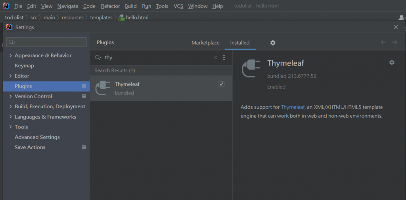The image size is (406, 200).
Task: Open the Run menu
Action: [x=147, y=6]
